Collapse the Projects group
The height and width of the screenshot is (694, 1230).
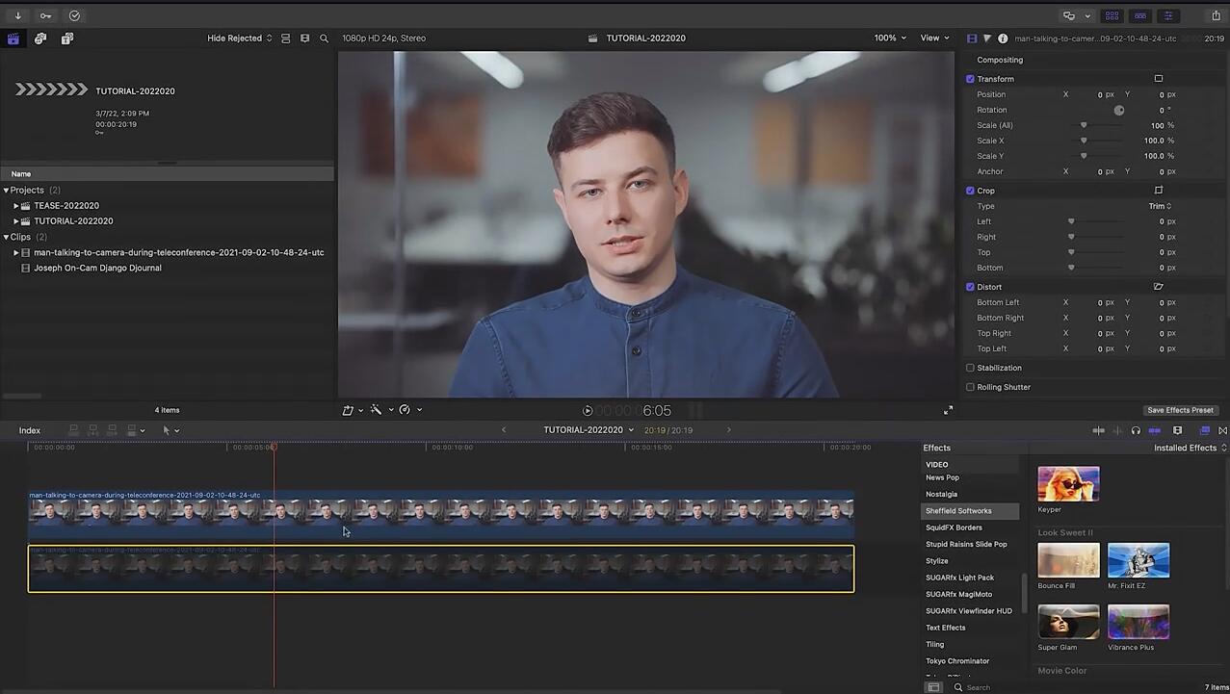point(6,191)
